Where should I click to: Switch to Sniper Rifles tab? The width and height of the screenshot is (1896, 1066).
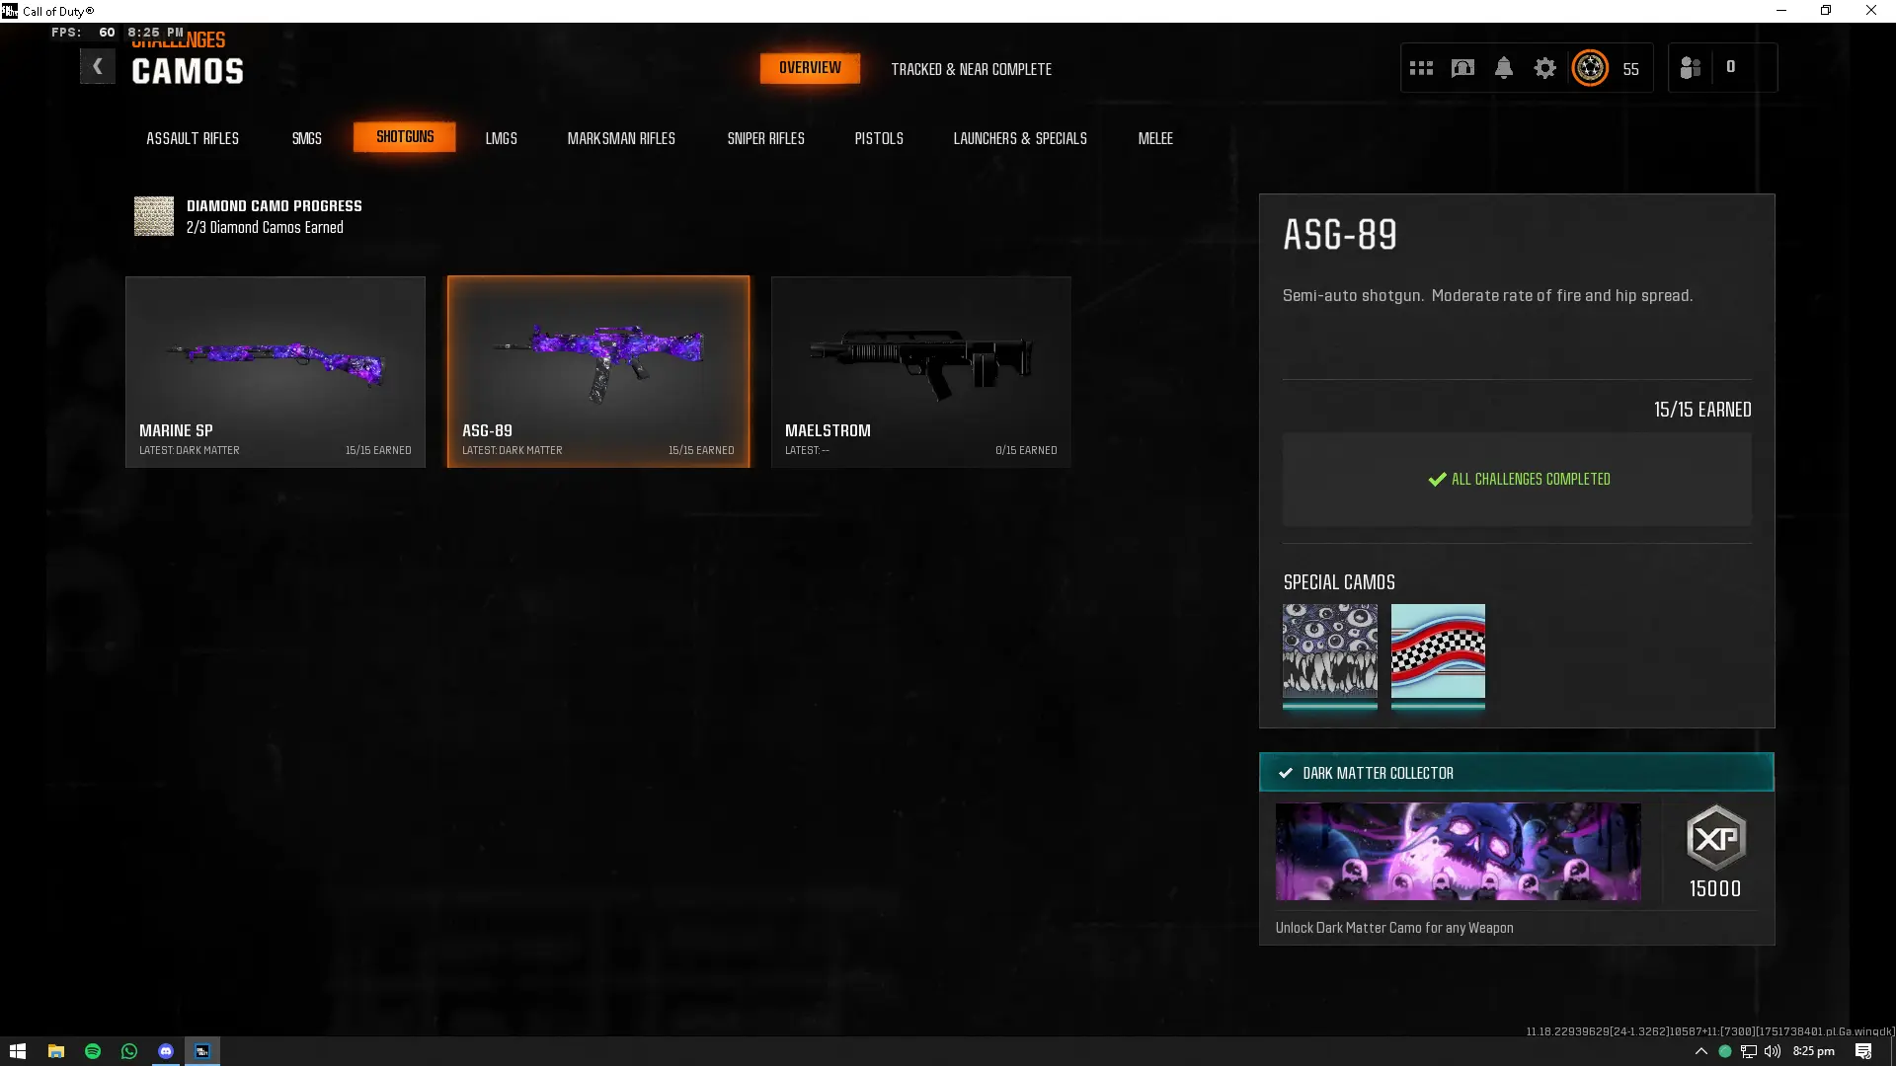pyautogui.click(x=765, y=138)
